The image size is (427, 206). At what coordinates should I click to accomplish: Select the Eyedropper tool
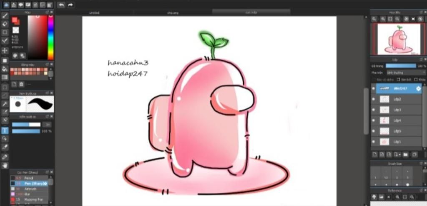click(x=5, y=157)
